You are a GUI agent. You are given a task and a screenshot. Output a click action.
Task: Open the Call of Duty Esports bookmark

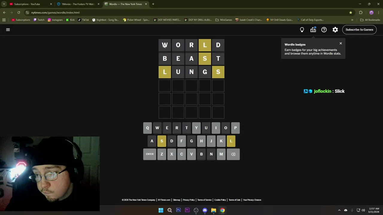pos(310,20)
